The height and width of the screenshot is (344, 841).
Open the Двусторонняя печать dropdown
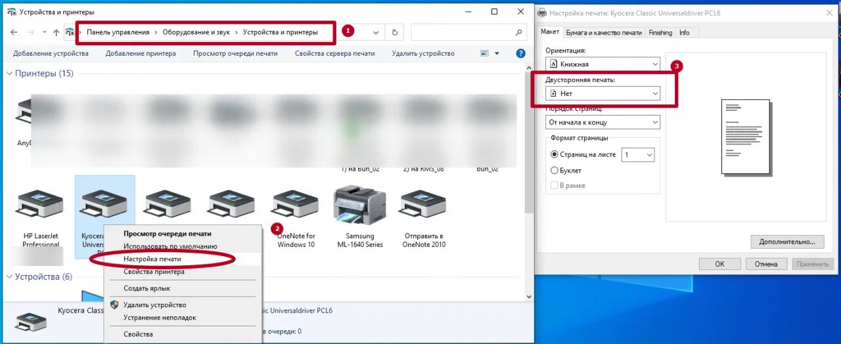coord(603,94)
